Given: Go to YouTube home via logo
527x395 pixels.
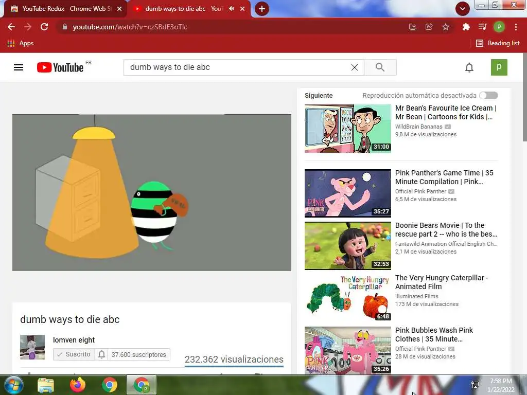Looking at the screenshot, I should click(x=60, y=67).
